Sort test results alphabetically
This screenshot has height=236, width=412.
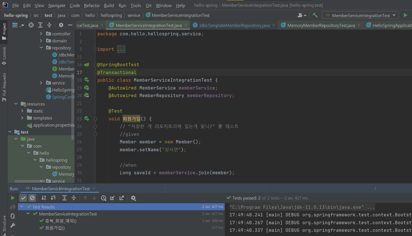pyautogui.click(x=44, y=198)
